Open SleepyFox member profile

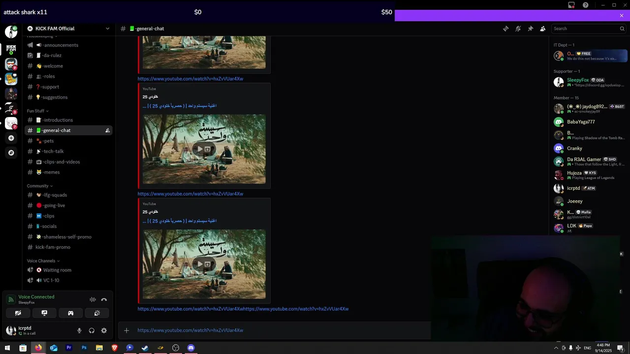(x=589, y=82)
